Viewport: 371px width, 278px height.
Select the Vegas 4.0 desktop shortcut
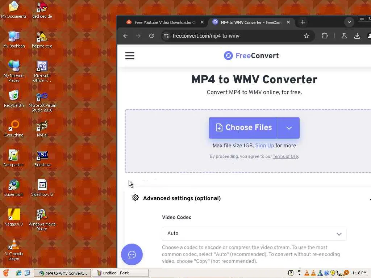tap(14, 218)
